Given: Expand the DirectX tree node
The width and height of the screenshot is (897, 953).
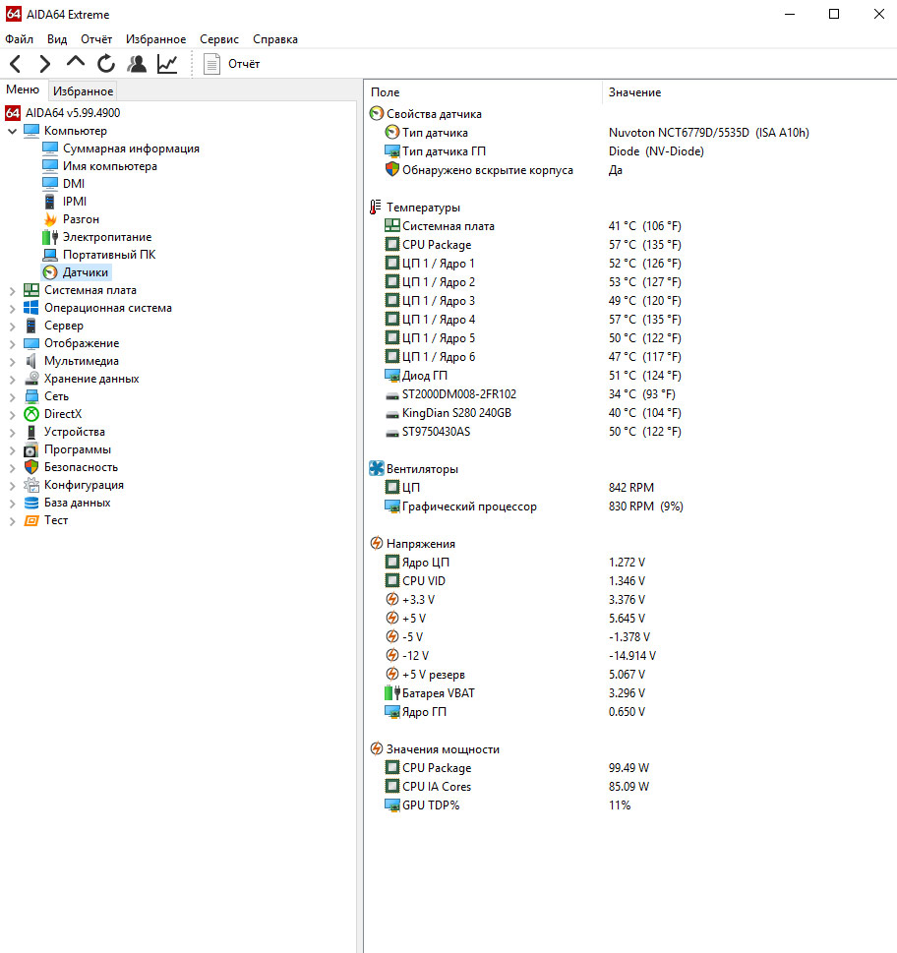Looking at the screenshot, I should click(x=12, y=414).
